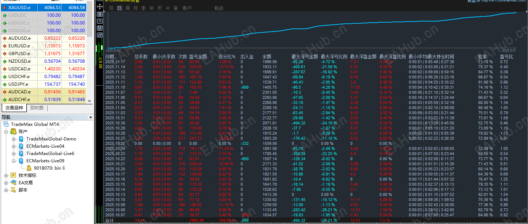This screenshot has width=528, height=224.
Task: Expand the 技术指标 node in the Navigator
Action: [x=6, y=175]
